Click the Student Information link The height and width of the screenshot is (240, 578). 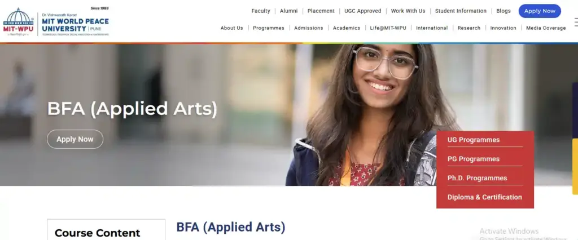(x=461, y=11)
